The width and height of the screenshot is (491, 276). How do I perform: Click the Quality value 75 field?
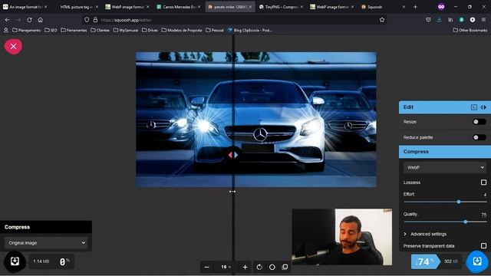pyautogui.click(x=483, y=215)
